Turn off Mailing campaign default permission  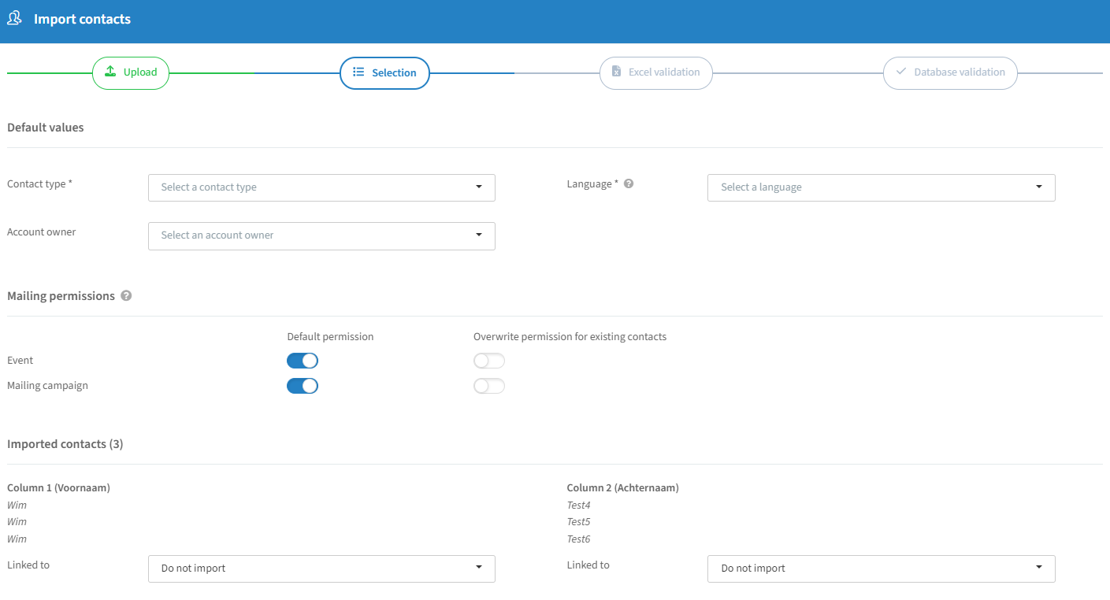[x=303, y=386]
